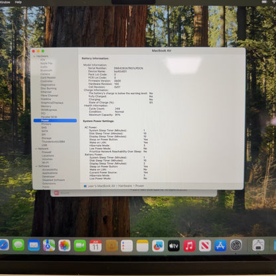
Task: Select Ethernet in the sidebar
Action: coord(46,92)
